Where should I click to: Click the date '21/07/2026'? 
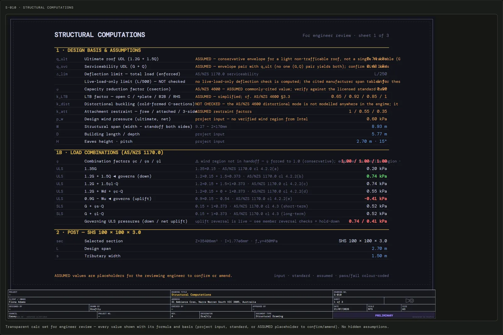tap(341, 309)
